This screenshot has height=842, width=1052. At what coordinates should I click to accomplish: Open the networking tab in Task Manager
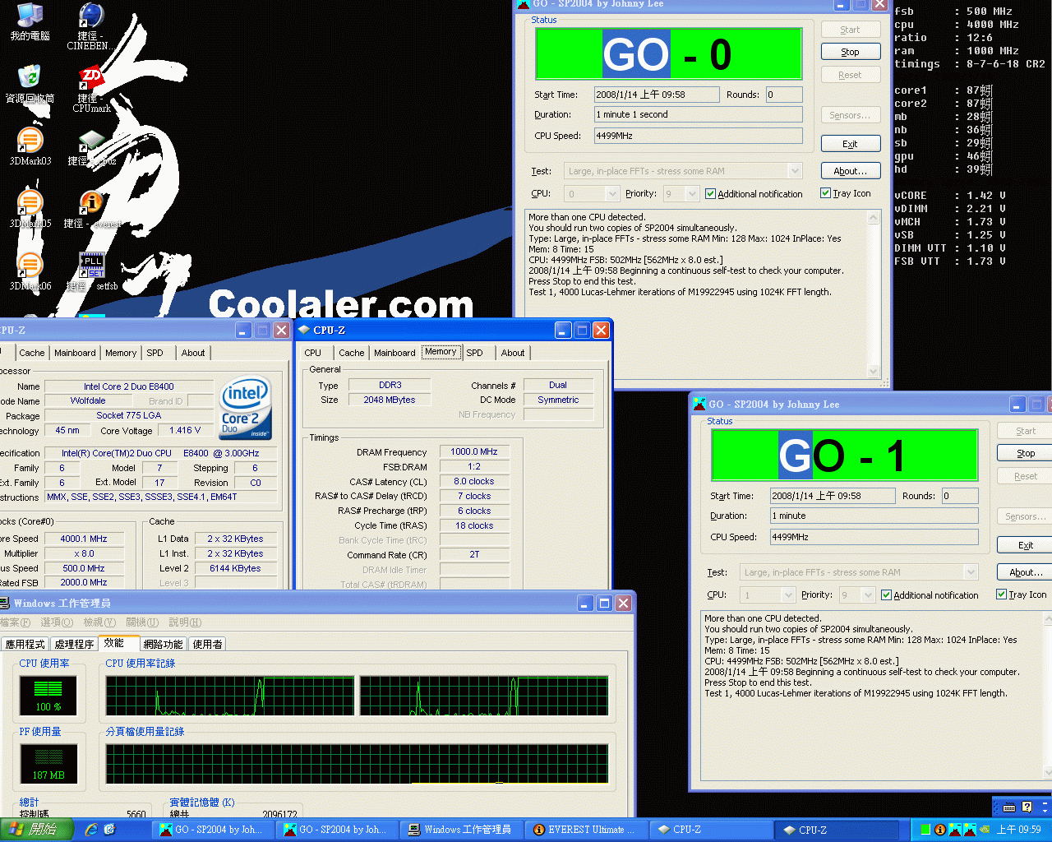click(x=163, y=644)
